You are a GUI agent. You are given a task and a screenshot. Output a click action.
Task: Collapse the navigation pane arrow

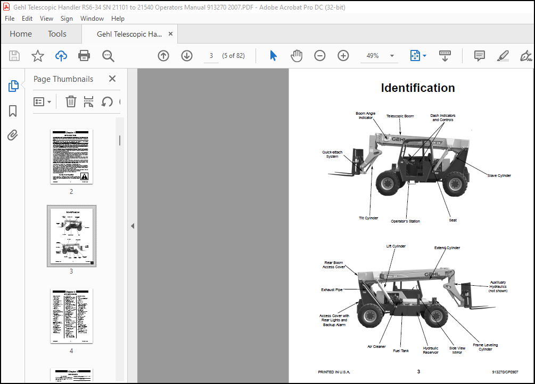(x=133, y=226)
